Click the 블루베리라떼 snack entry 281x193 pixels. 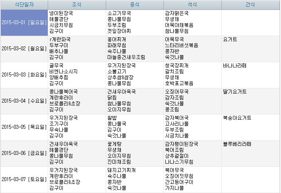point(237,144)
